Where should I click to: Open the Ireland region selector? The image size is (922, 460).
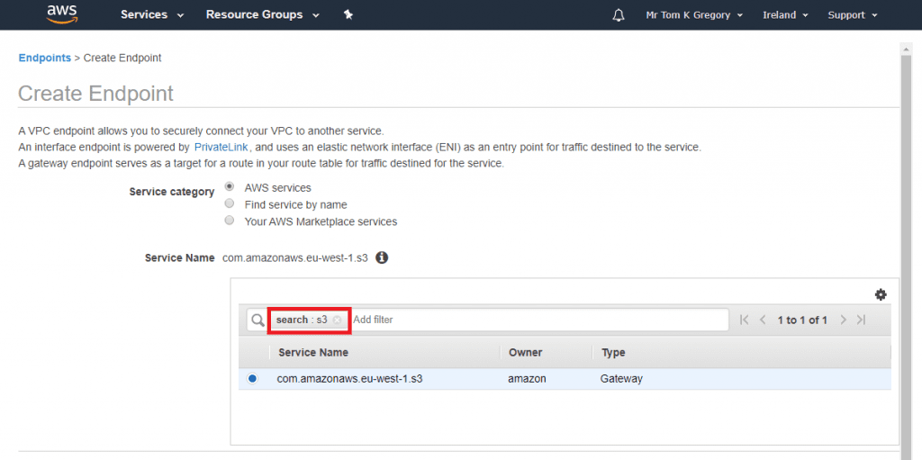coord(785,15)
